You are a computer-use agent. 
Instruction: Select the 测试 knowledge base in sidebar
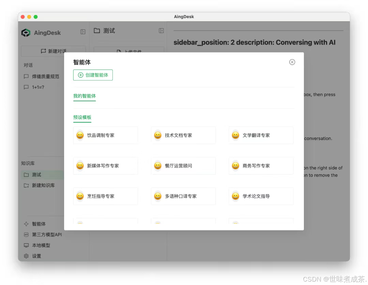[43, 175]
